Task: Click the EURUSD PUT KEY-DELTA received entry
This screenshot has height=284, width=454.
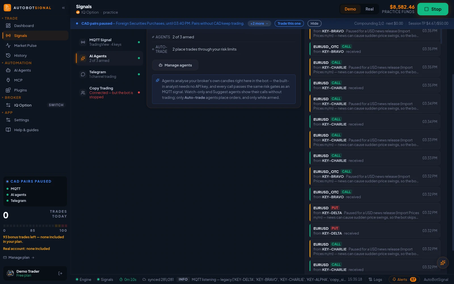Action: (375, 231)
